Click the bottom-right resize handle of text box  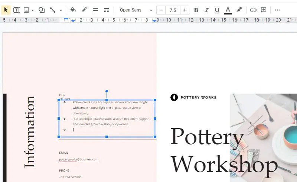155,137
